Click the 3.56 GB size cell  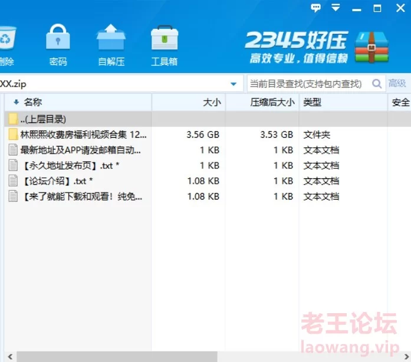click(x=203, y=135)
